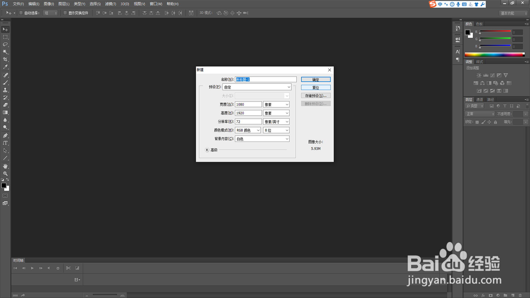Select the Lasso tool
Viewport: 530px width, 298px height.
click(x=5, y=44)
